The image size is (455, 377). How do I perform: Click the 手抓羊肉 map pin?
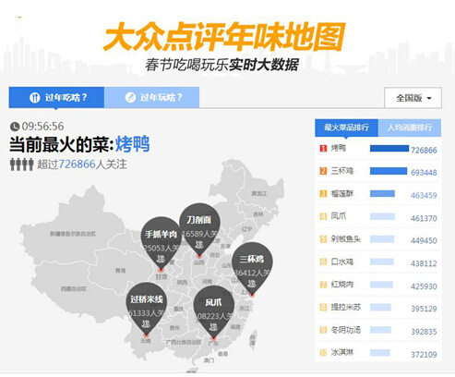(x=161, y=243)
